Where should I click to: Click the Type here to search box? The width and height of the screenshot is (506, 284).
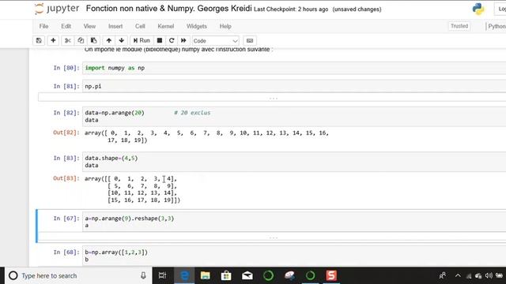[77, 275]
